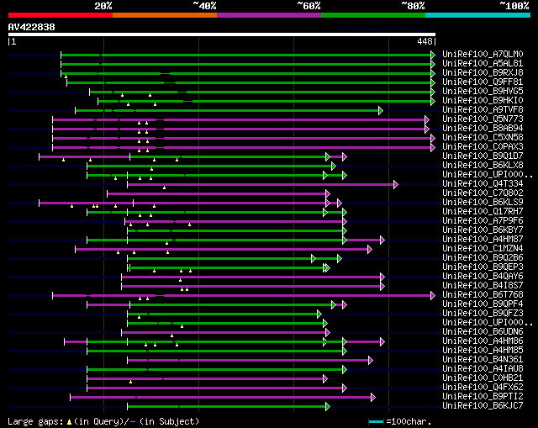Select the UniRef100_Q17RH7 label

click(x=483, y=212)
